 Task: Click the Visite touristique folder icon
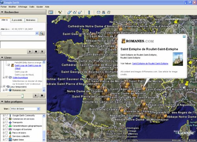pos(10,77)
